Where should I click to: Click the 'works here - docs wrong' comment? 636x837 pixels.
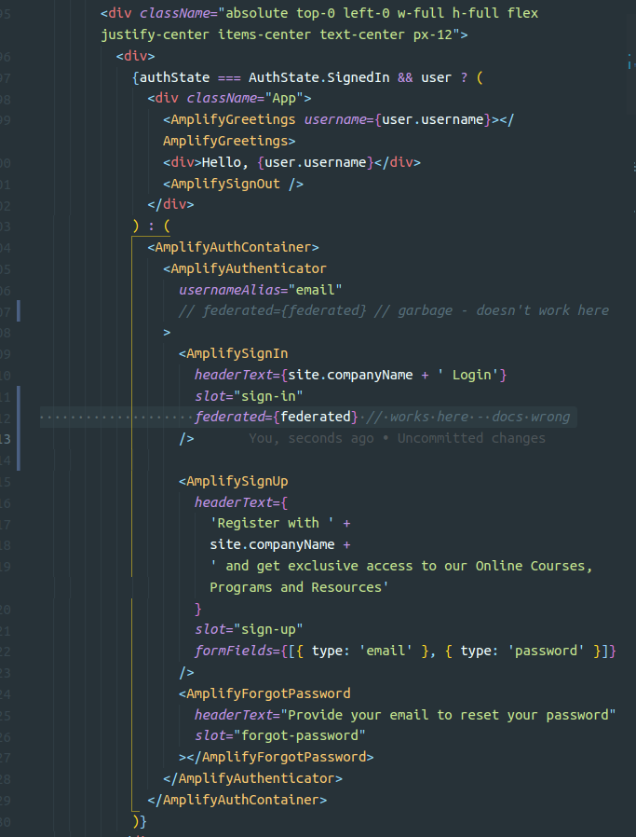[468, 417]
